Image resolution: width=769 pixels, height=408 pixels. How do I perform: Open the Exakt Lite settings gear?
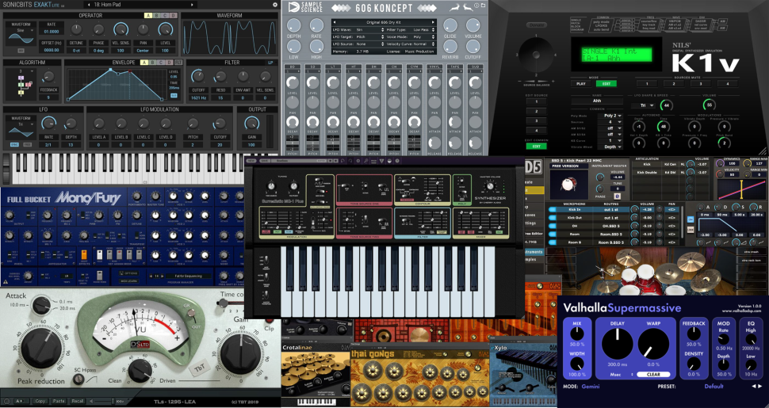(x=275, y=5)
